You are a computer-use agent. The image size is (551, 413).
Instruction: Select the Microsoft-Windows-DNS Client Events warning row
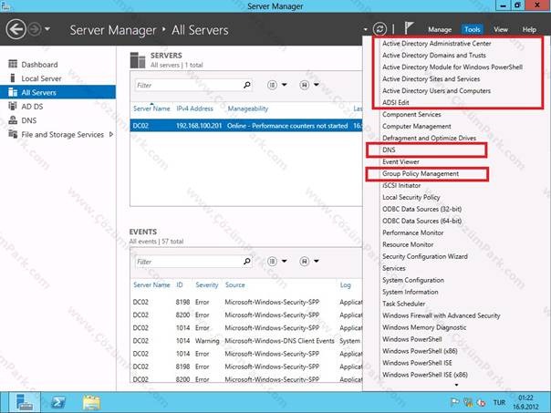[246, 341]
